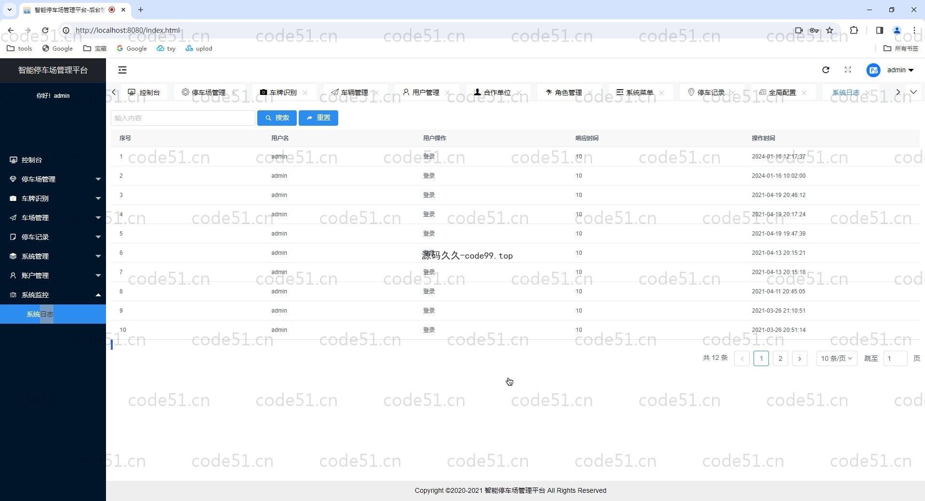Select page 1 in pagination
The height and width of the screenshot is (501, 925).
761,358
